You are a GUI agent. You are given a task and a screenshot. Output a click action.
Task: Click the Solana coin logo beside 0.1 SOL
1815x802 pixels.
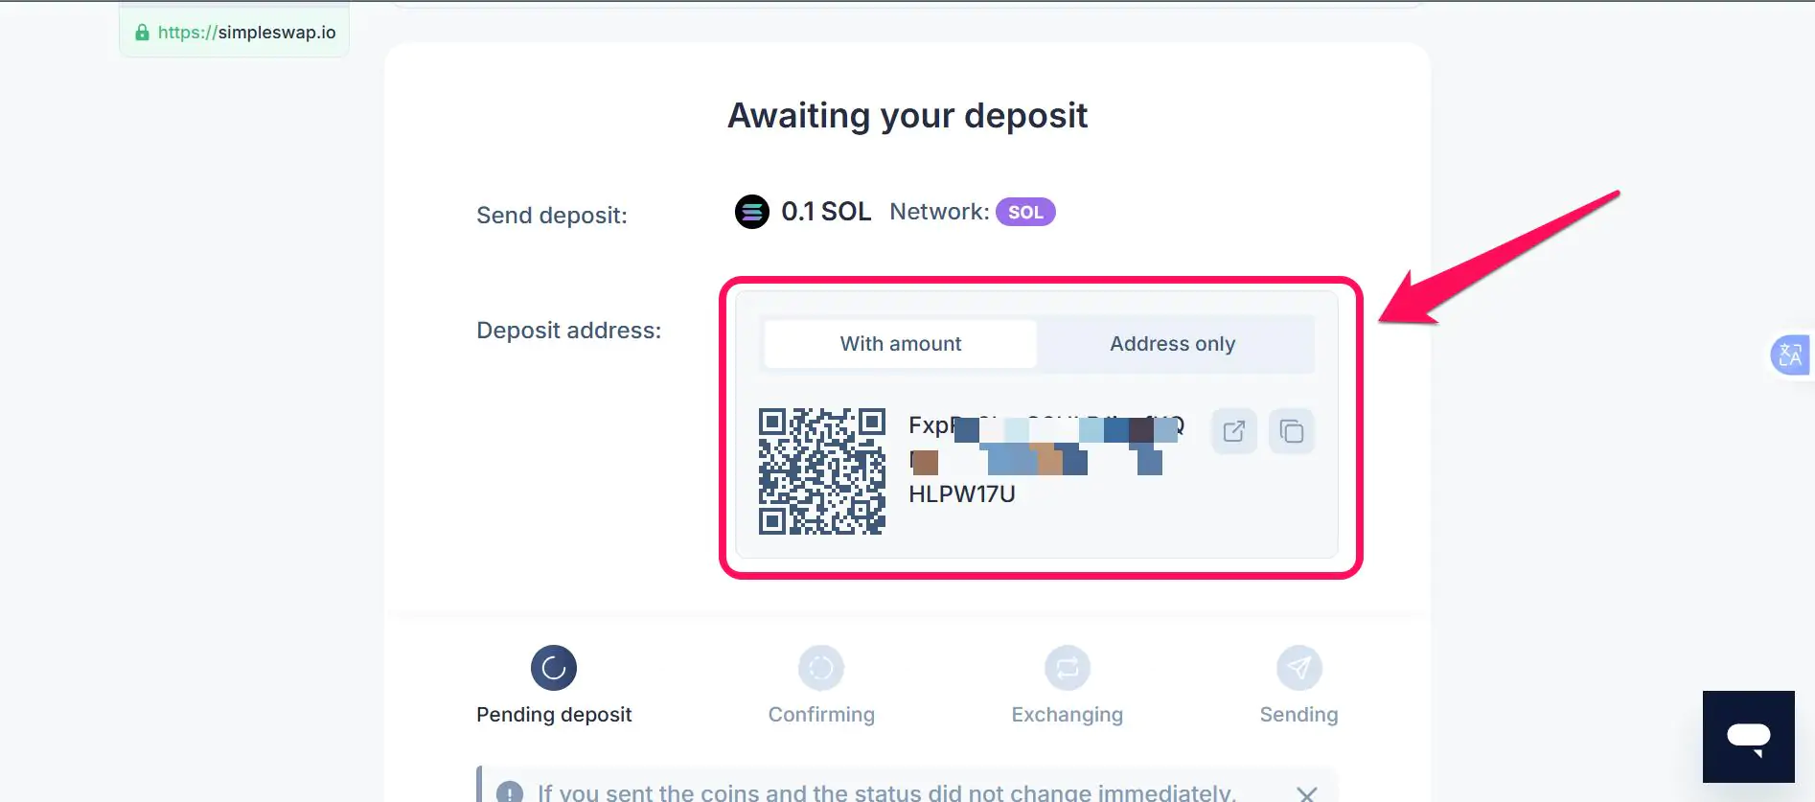[x=752, y=212]
